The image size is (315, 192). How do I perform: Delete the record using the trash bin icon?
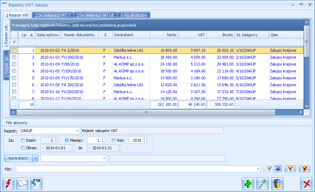(277, 183)
